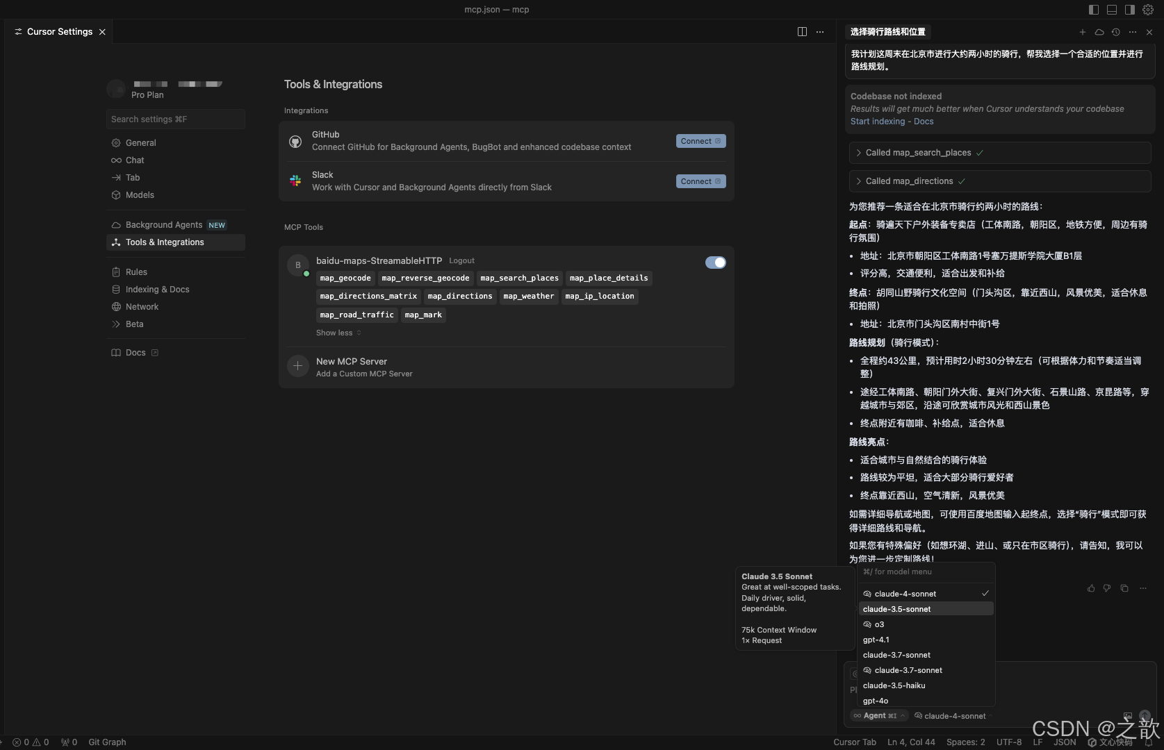
Task: Select o3 from the model menu
Action: [x=926, y=624]
